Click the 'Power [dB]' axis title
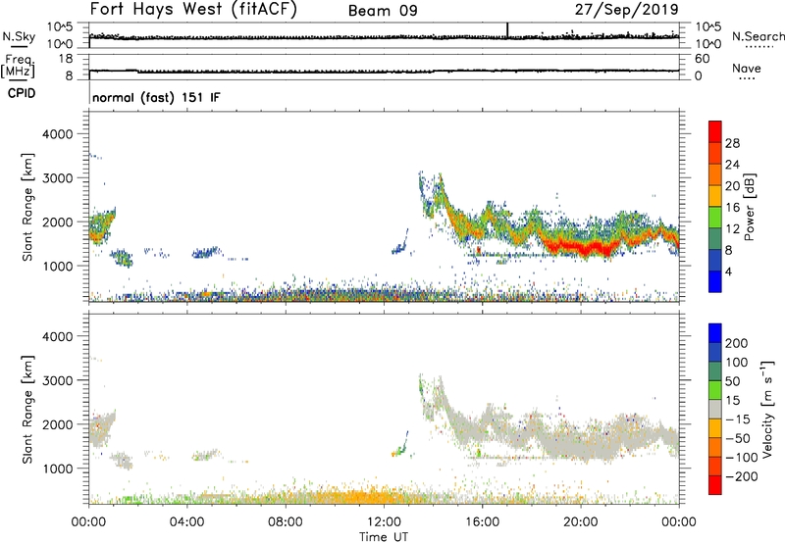Screen dimensions: 785x543 (x=750, y=207)
